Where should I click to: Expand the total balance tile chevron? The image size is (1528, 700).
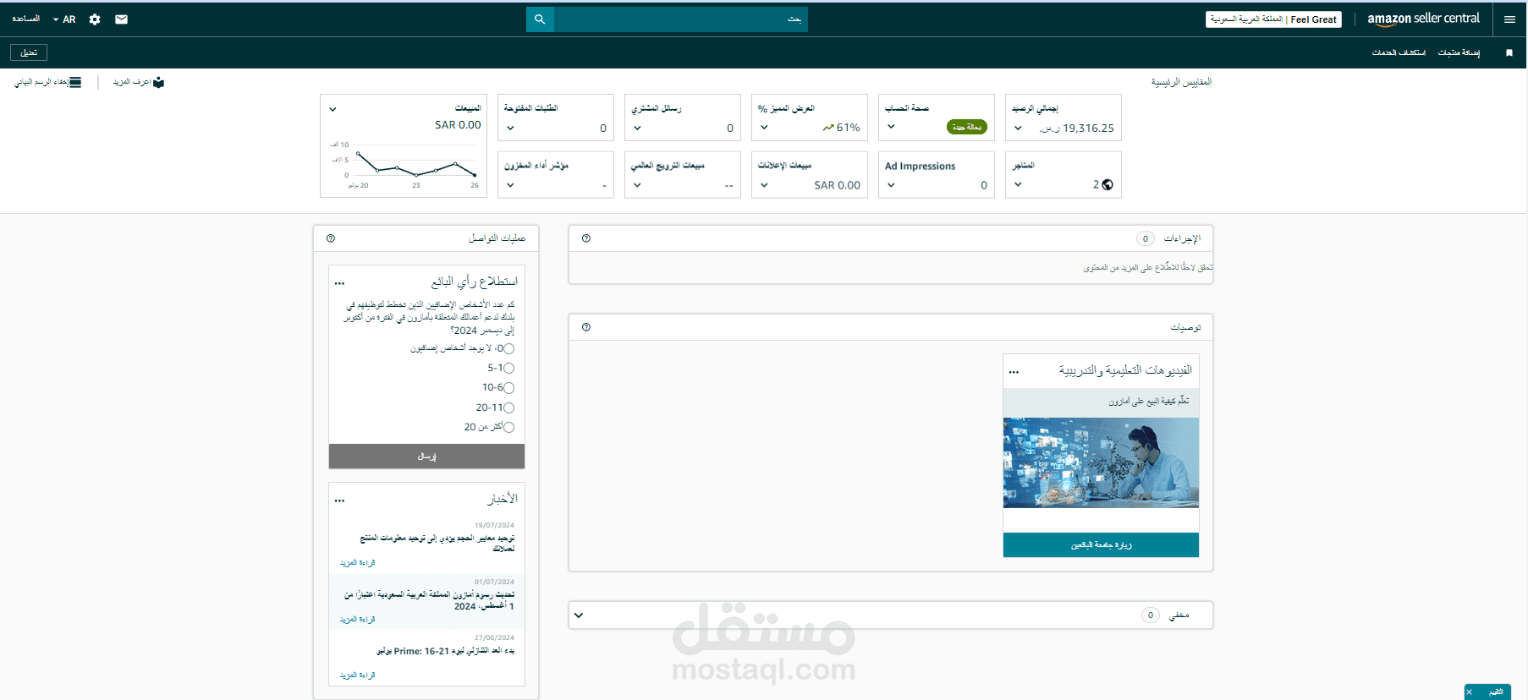1018,128
